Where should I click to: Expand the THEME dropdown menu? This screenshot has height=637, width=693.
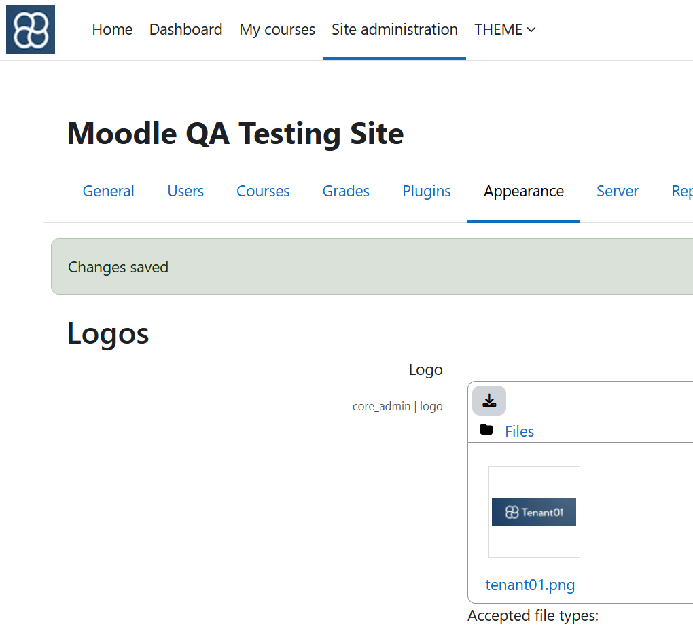tap(505, 30)
